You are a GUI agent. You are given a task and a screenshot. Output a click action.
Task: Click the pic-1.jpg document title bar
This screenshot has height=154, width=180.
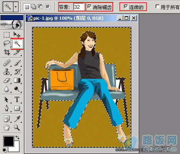coord(81,18)
